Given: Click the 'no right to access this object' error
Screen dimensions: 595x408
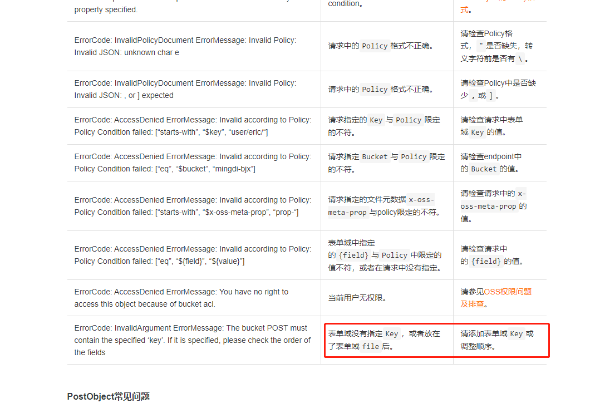Looking at the screenshot, I should point(181,298).
